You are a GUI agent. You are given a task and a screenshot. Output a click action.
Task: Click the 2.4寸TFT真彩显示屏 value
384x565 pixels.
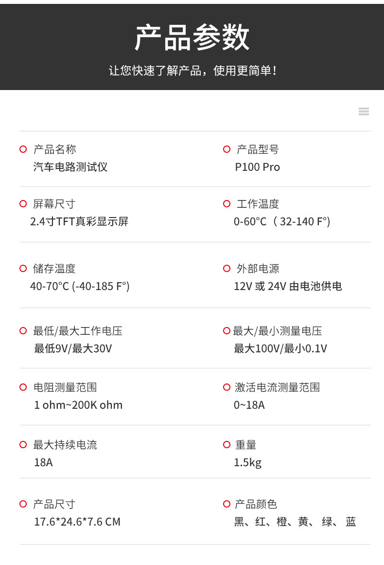(x=79, y=222)
